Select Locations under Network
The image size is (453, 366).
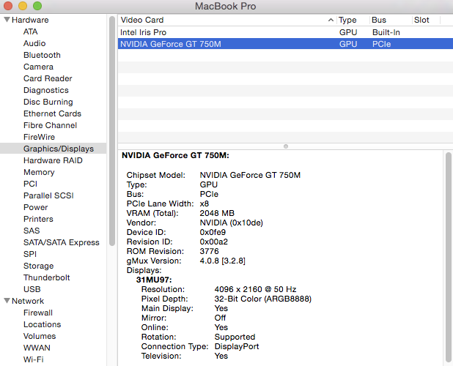43,324
